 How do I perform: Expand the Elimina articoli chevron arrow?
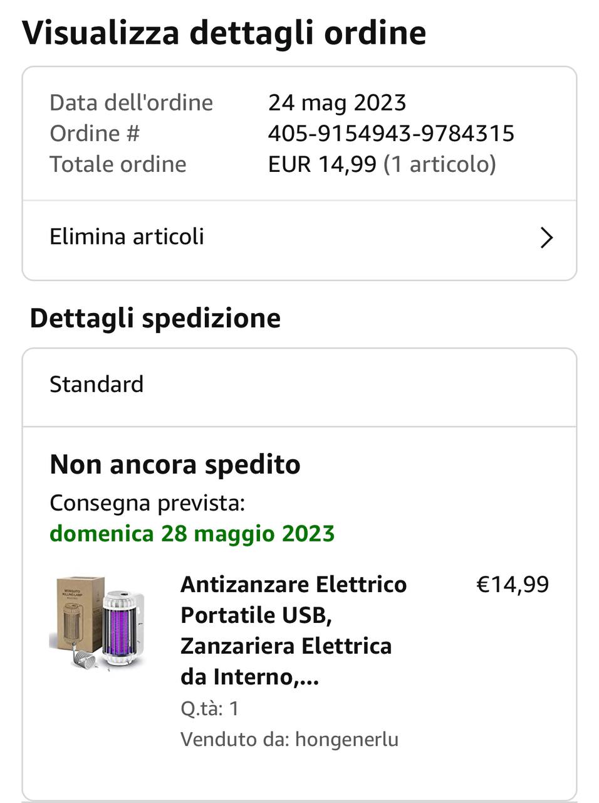click(546, 238)
